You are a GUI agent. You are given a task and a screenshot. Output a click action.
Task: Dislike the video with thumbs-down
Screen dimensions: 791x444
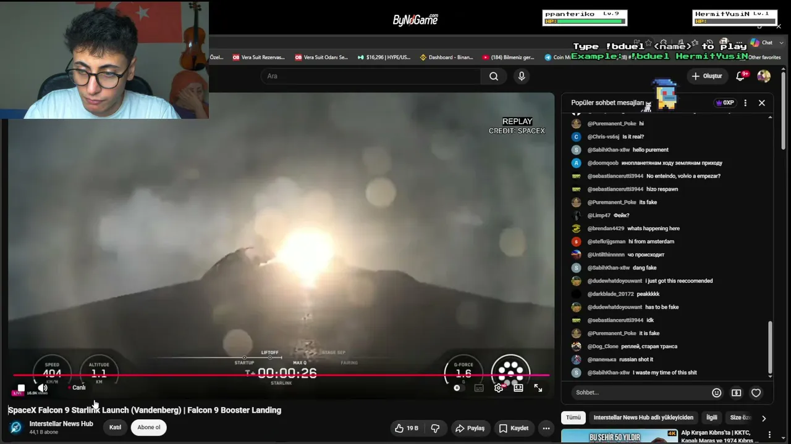tap(435, 428)
